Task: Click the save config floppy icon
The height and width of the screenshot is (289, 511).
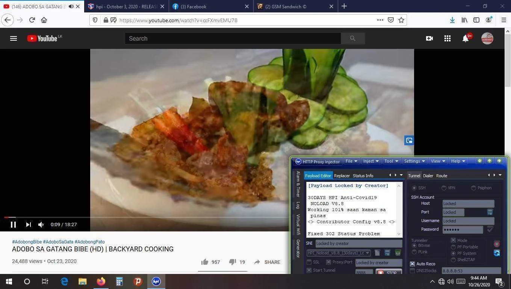Action: pyautogui.click(x=387, y=253)
